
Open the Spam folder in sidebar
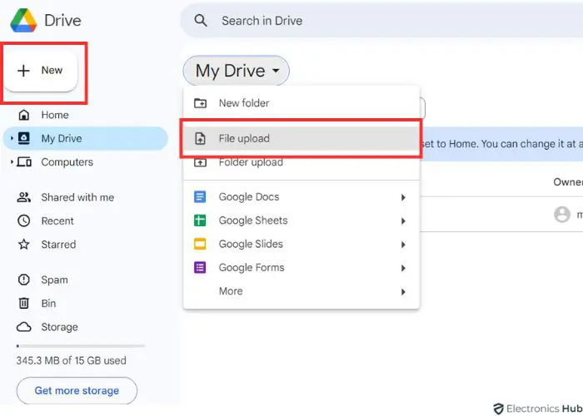pyautogui.click(x=54, y=280)
